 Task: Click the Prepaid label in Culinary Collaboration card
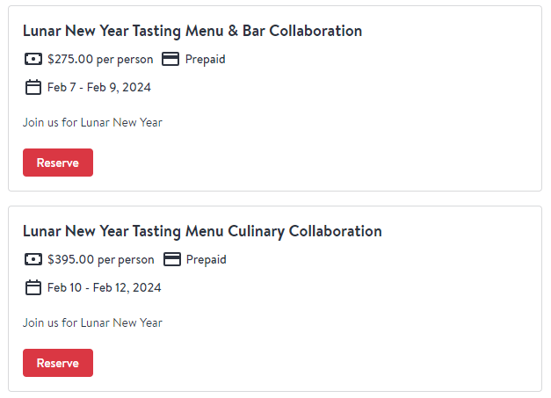coord(207,259)
